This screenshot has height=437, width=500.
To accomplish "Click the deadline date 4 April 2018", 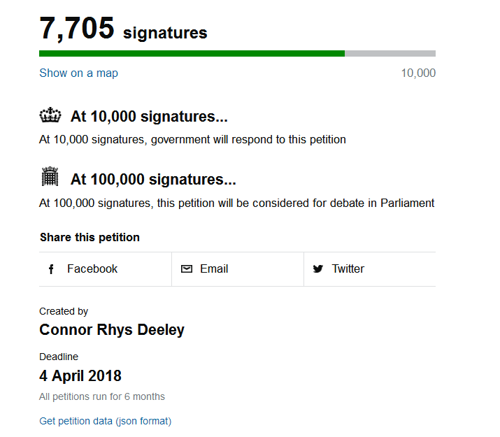I will point(80,376).
